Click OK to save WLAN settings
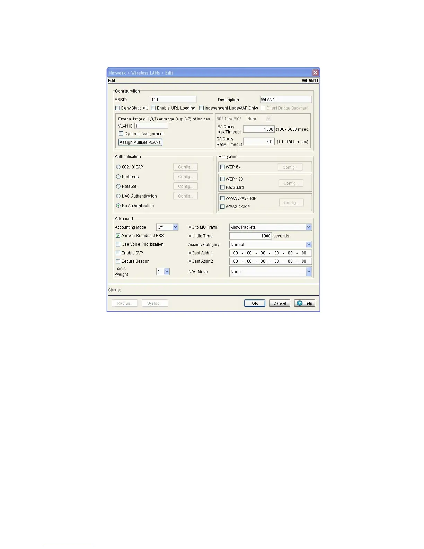 tap(255, 303)
